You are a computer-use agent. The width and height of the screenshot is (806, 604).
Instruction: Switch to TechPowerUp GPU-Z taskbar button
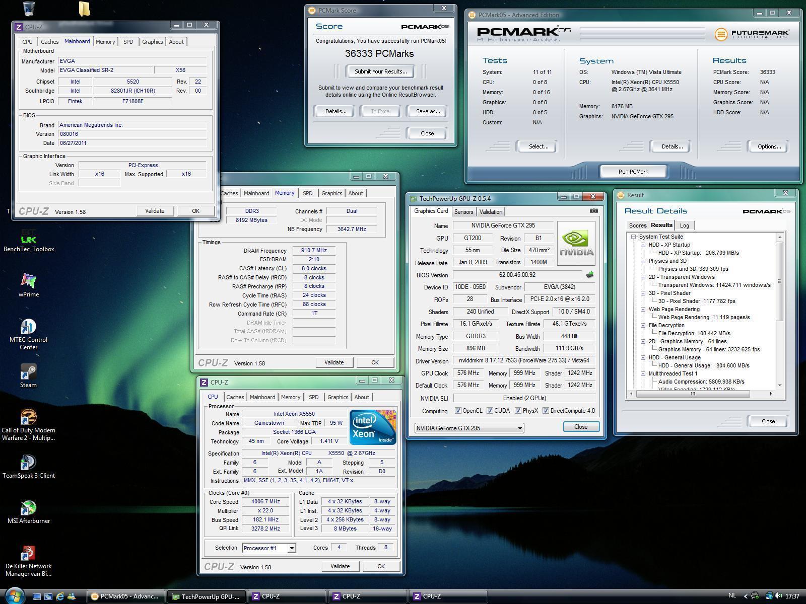coord(207,596)
